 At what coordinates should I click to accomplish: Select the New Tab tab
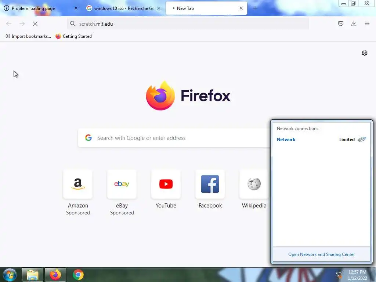point(206,8)
